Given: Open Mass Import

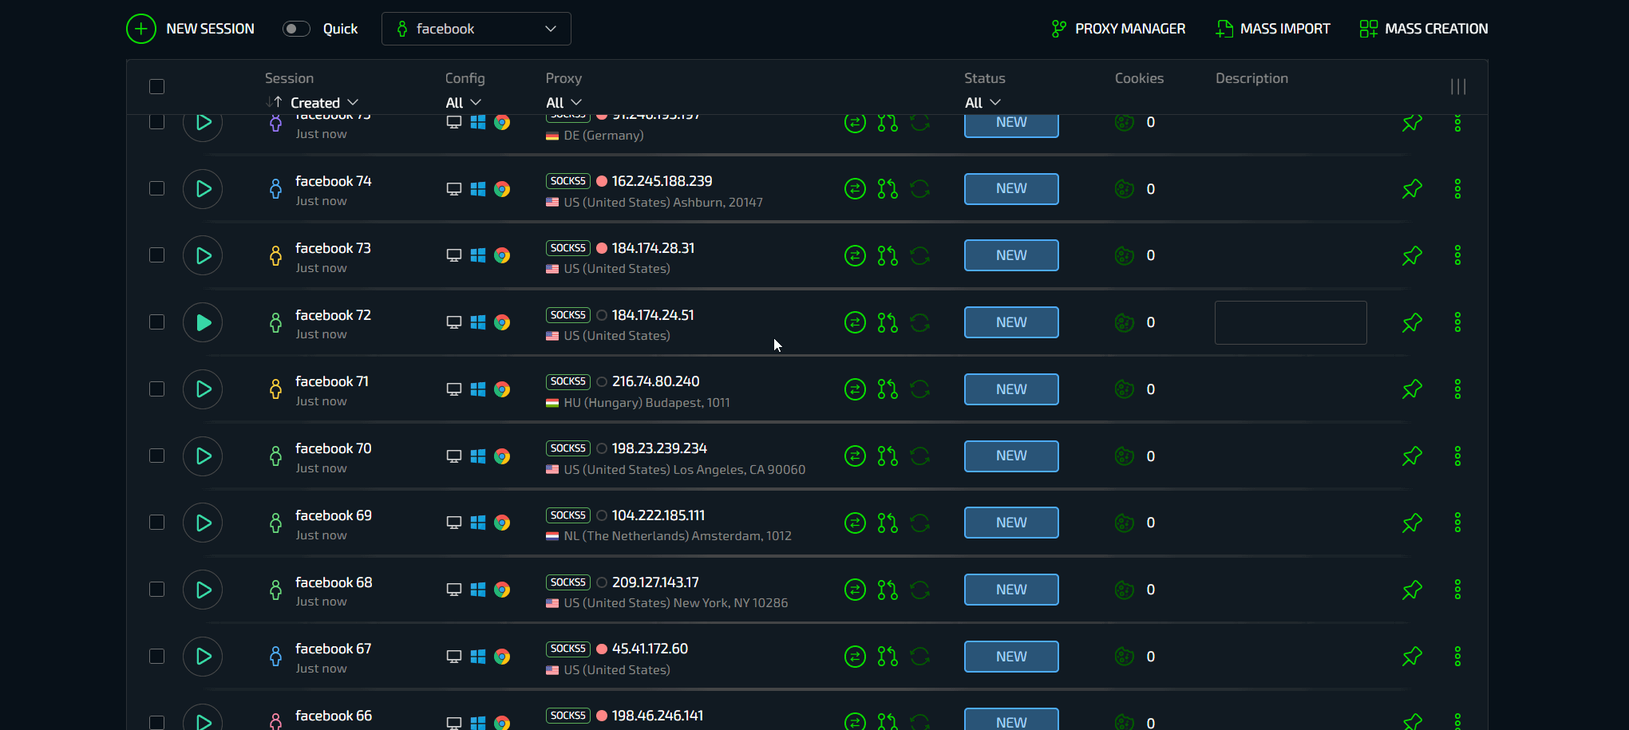Looking at the screenshot, I should pos(1272,29).
